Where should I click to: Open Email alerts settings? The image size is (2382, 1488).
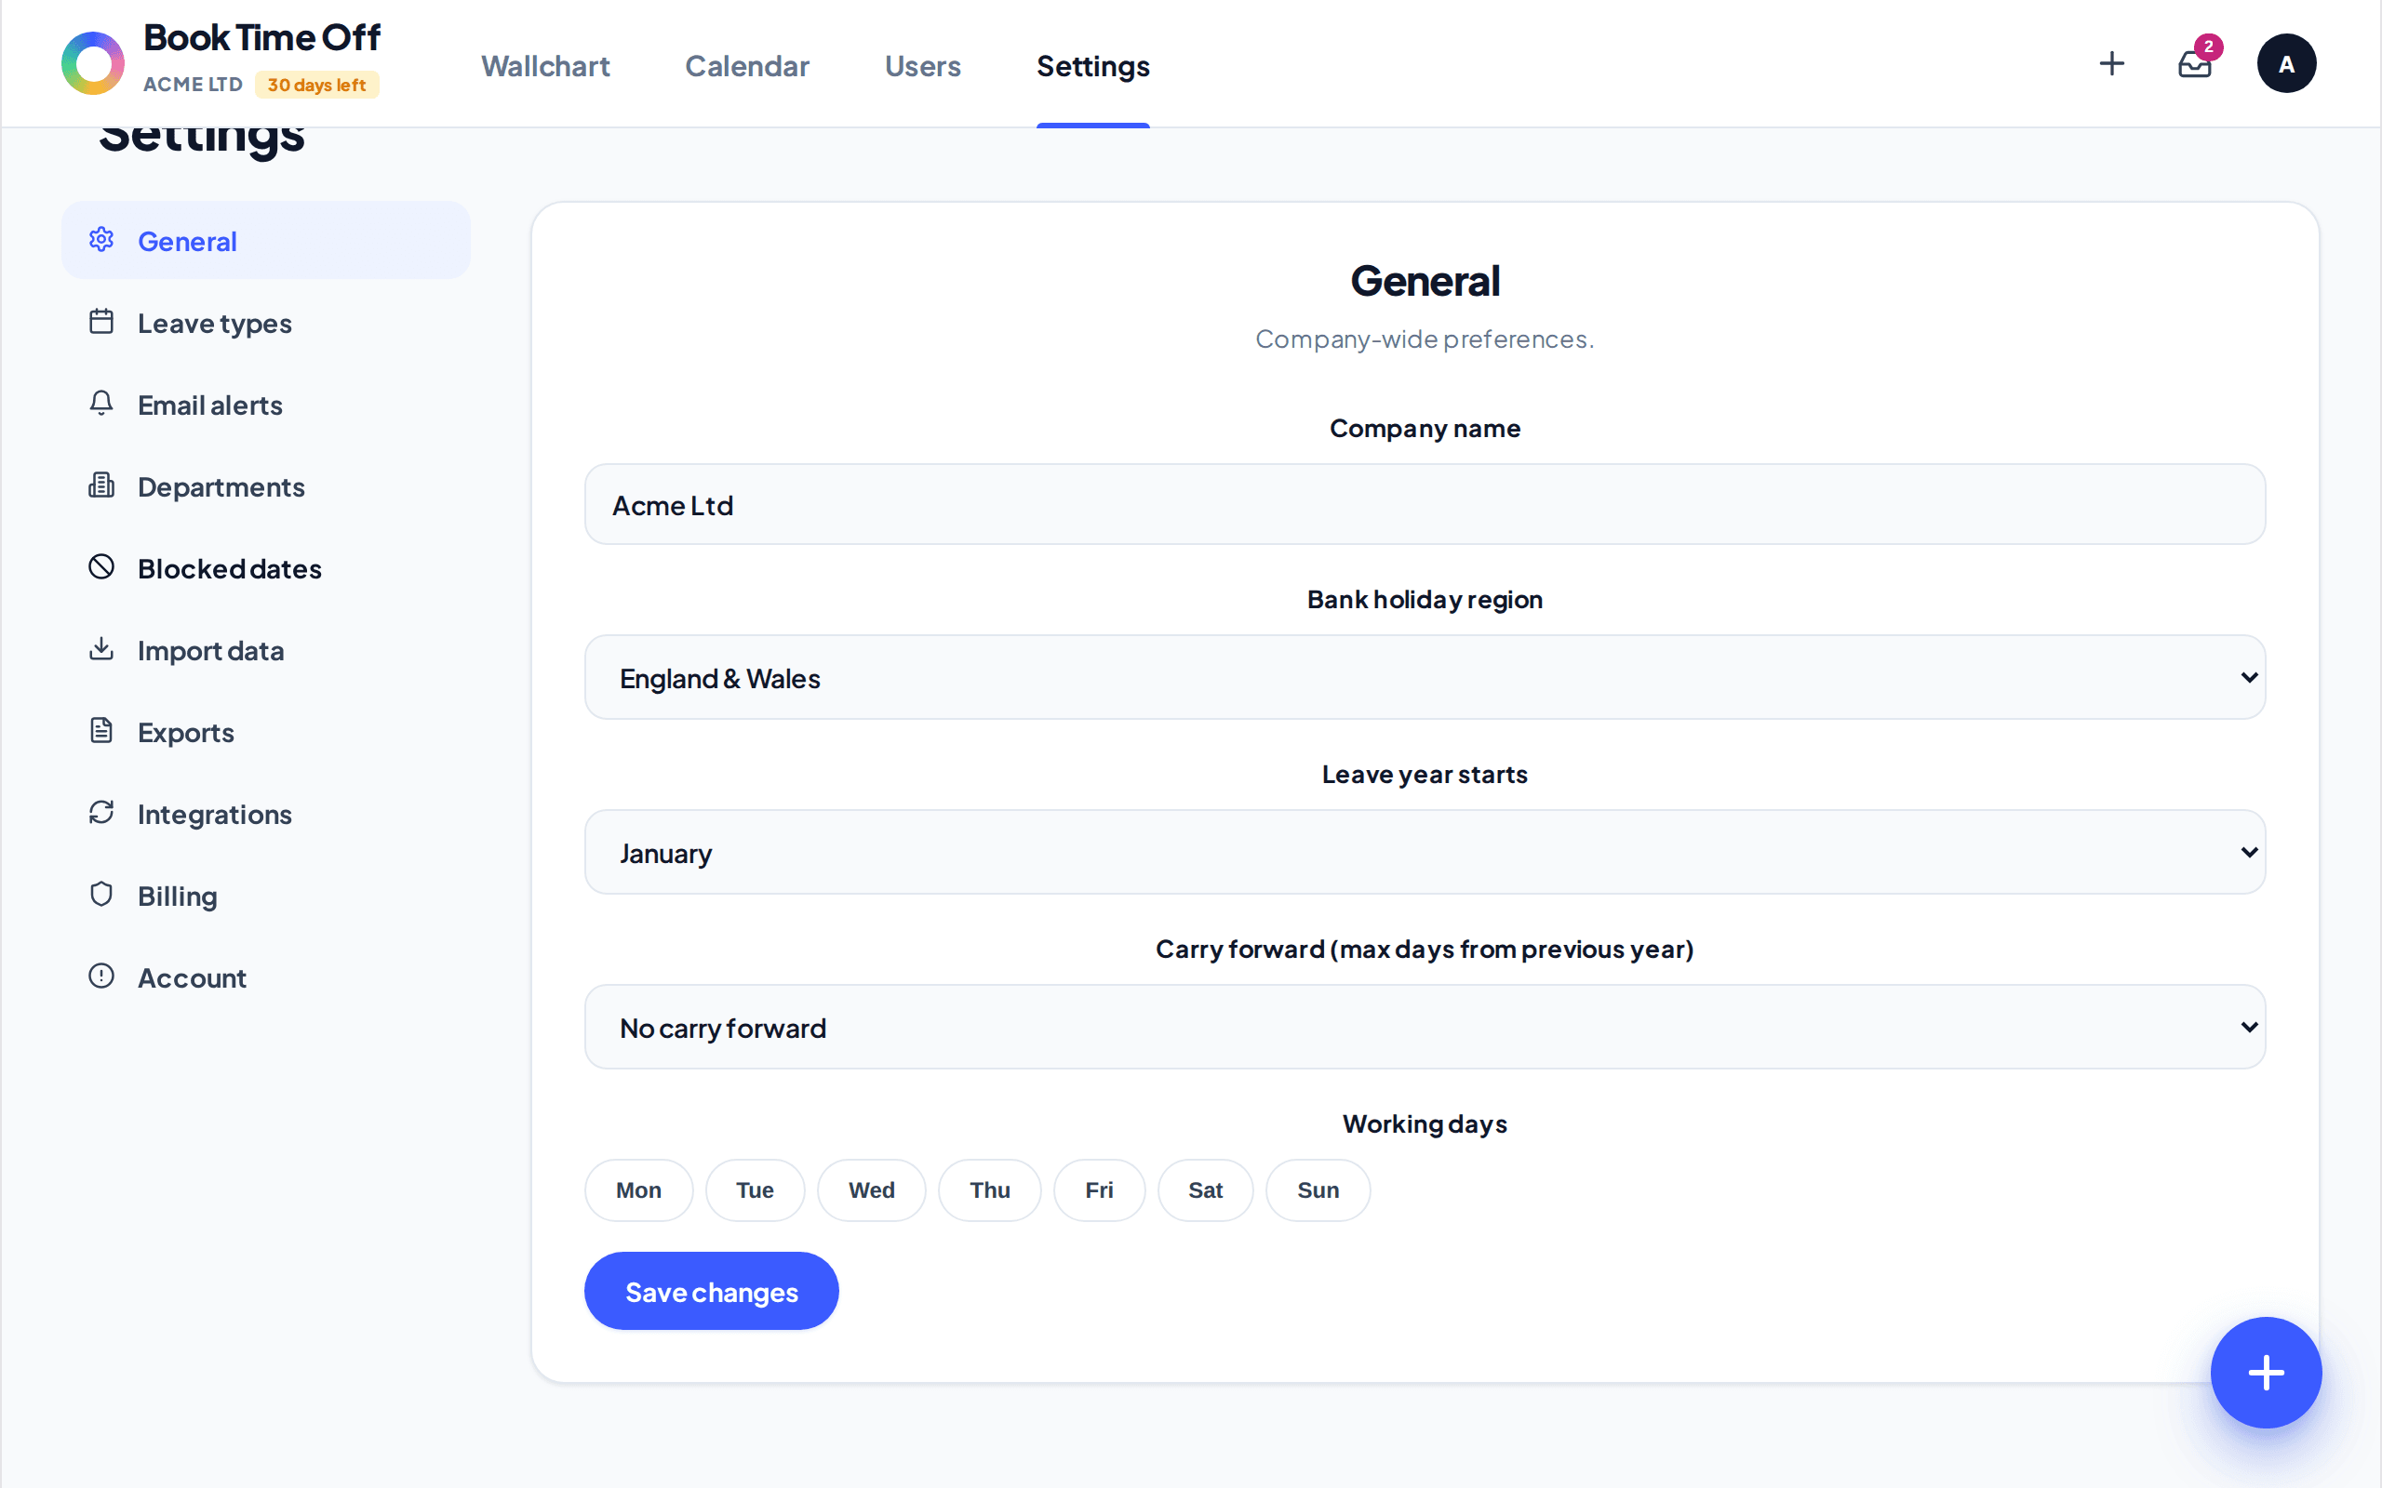click(x=266, y=405)
